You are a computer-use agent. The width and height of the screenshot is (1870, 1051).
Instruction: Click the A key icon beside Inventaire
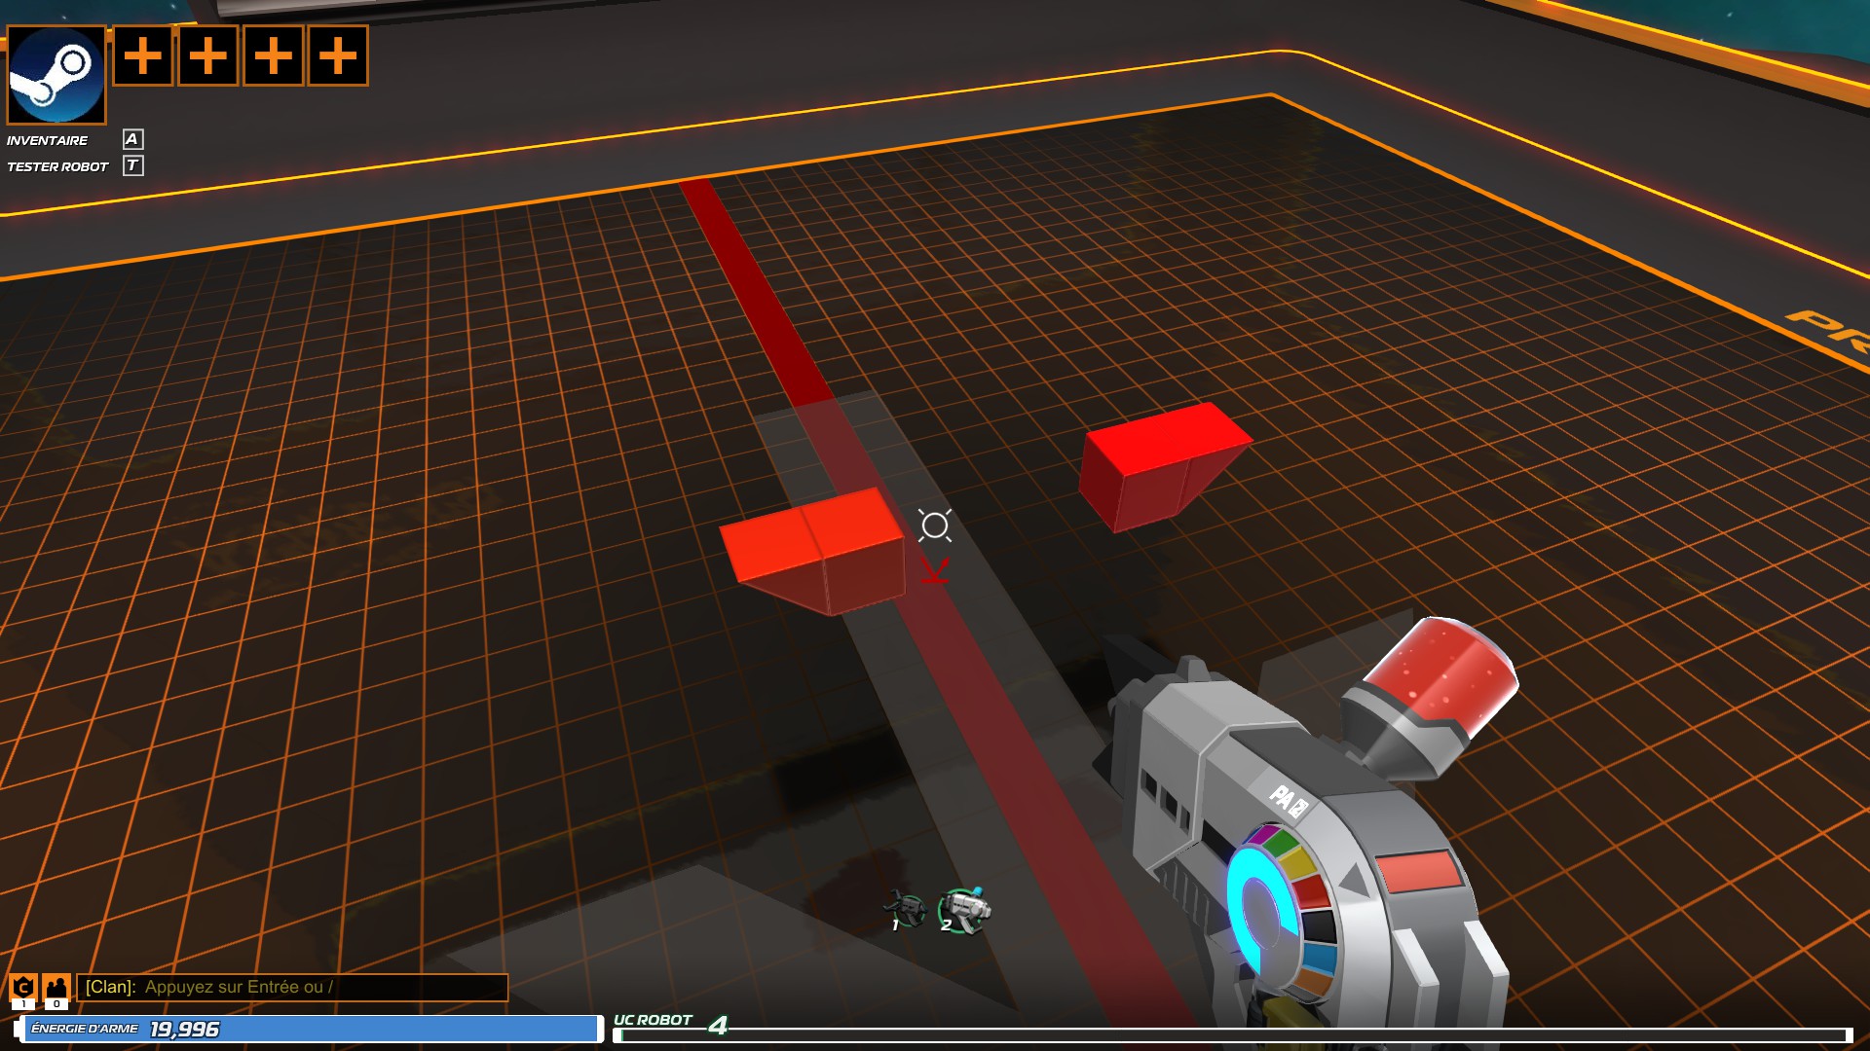(x=132, y=139)
